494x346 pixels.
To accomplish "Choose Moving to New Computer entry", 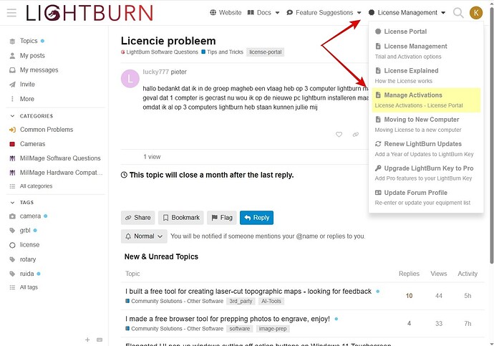I will pos(426,124).
